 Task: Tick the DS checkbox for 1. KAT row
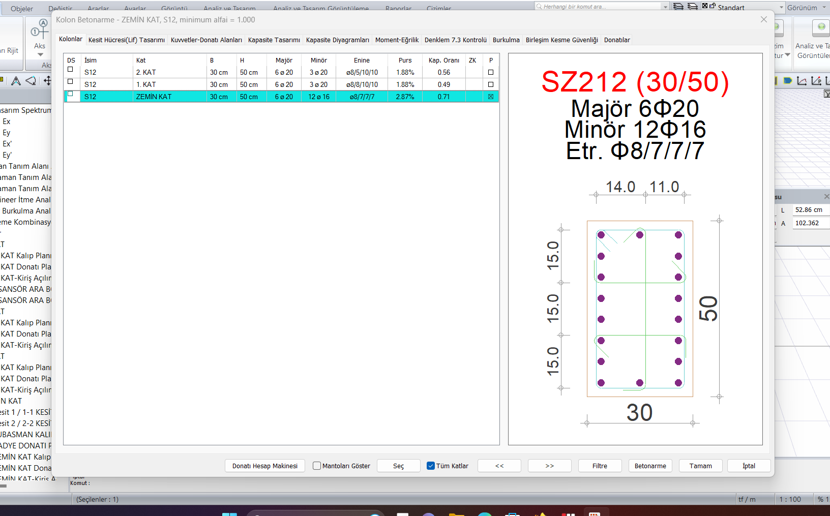(70, 81)
